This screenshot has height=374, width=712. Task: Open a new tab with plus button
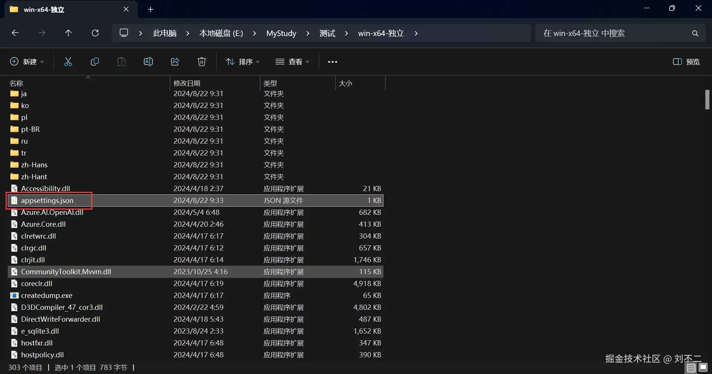pyautogui.click(x=151, y=10)
